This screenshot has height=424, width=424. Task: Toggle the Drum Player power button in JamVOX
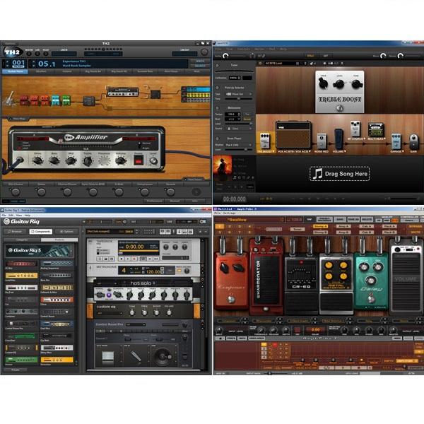click(x=217, y=139)
